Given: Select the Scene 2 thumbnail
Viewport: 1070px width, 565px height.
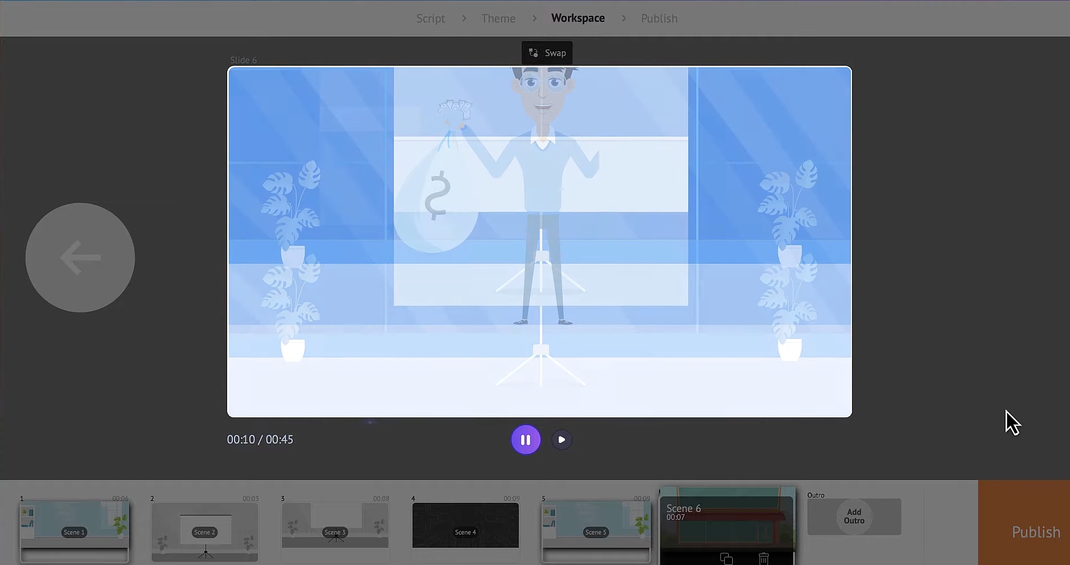Looking at the screenshot, I should coord(204,531).
